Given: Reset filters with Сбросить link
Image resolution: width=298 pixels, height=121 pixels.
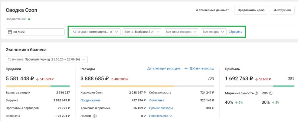Looking at the screenshot, I should [x=235, y=32].
